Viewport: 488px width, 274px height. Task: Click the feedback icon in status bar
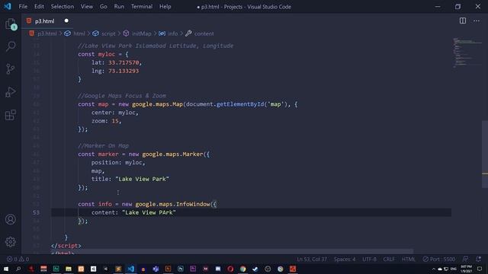[x=466, y=259]
